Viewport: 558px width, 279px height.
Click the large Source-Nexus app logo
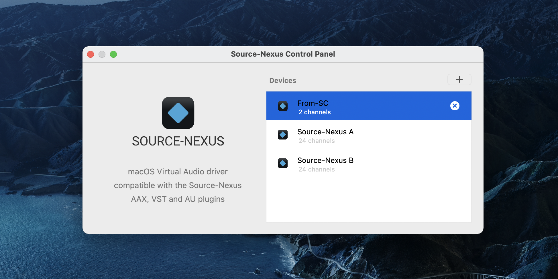(178, 113)
